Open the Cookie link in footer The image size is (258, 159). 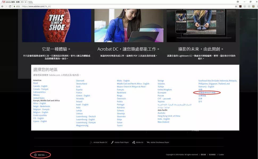point(221,154)
